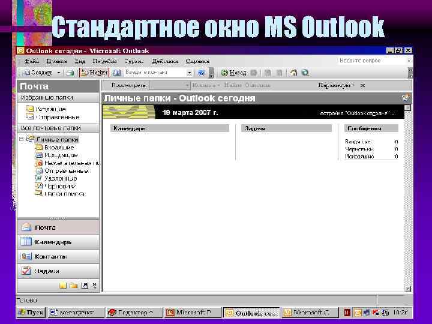Click the Задачи section header
Image resolution: width=432 pixels, height=324 pixels.
click(x=287, y=128)
